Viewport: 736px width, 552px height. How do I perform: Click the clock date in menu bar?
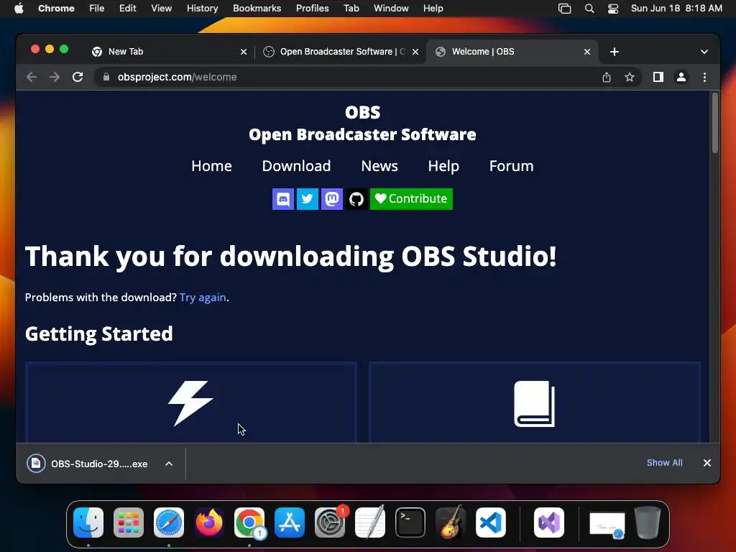676,9
